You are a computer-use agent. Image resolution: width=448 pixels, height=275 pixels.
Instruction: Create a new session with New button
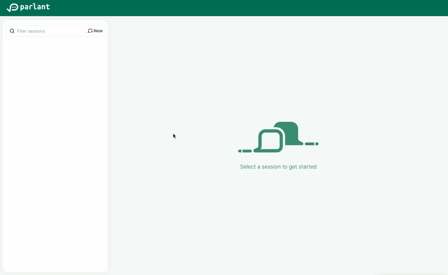(95, 31)
